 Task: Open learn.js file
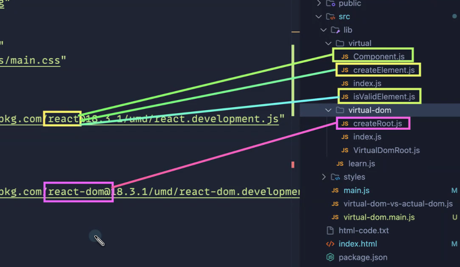[362, 164]
